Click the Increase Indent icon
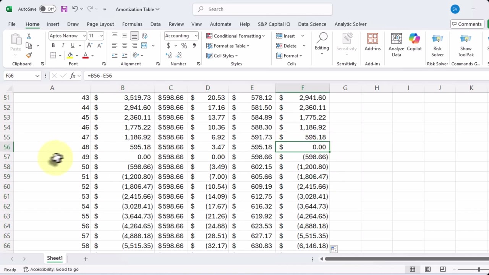The width and height of the screenshot is (489, 275). pyautogui.click(x=125, y=55)
